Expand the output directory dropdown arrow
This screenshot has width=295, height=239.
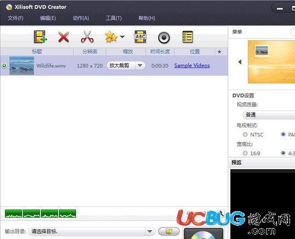pos(150,231)
